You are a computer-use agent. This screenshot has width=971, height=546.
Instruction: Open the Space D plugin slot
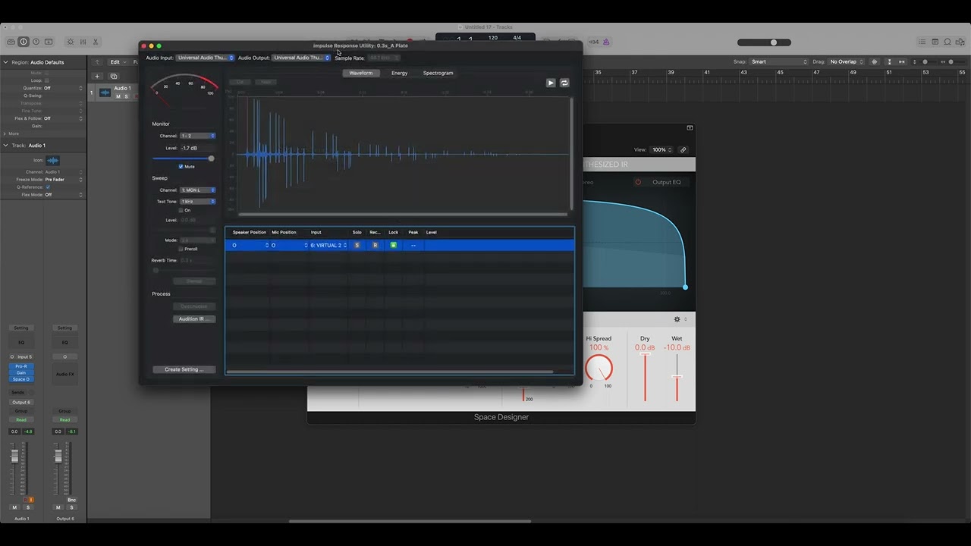click(21, 379)
